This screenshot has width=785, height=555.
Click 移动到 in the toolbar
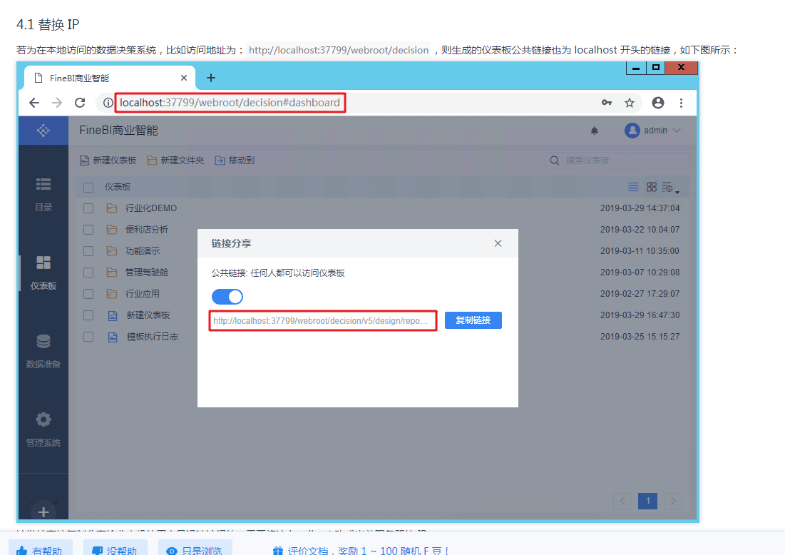pyautogui.click(x=235, y=161)
